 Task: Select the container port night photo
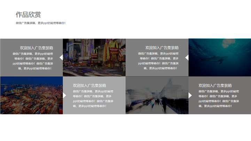pyautogui.click(x=31, y=95)
